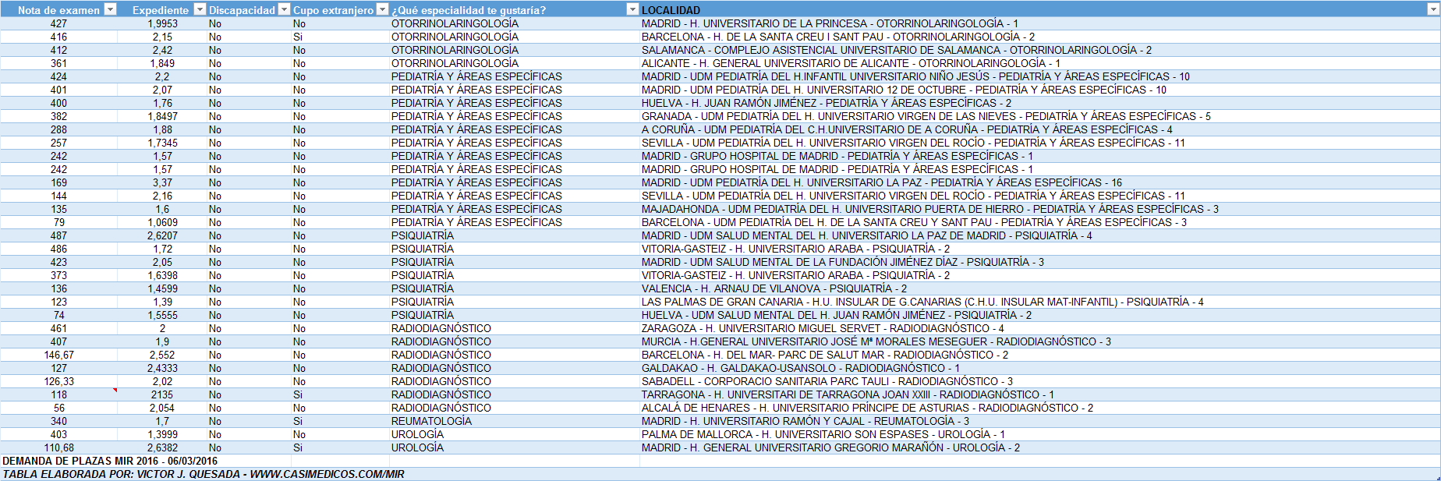
Task: Select the NIÑO JESÚS pediatría locality cell
Action: (1039, 76)
